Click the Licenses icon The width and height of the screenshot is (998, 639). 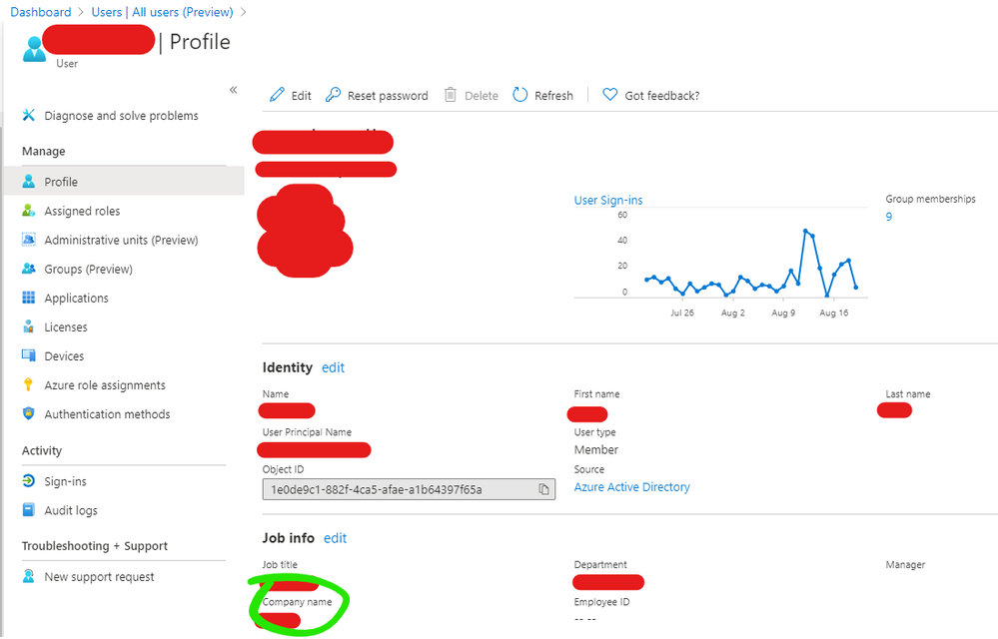[29, 326]
